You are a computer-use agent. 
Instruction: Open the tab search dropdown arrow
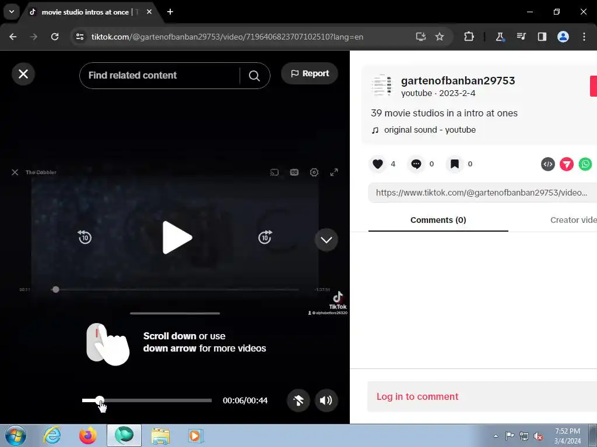[12, 12]
